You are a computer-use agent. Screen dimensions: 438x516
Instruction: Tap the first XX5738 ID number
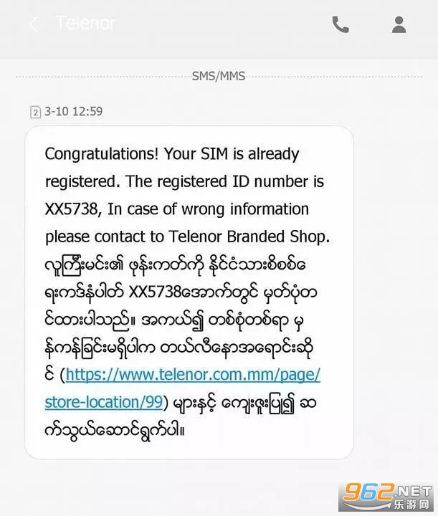75,209
